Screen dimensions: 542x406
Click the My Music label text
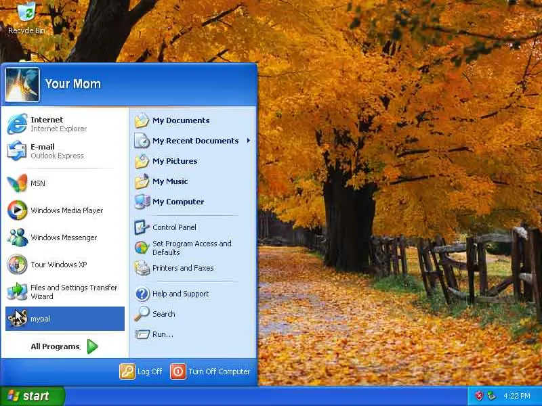[x=170, y=181]
